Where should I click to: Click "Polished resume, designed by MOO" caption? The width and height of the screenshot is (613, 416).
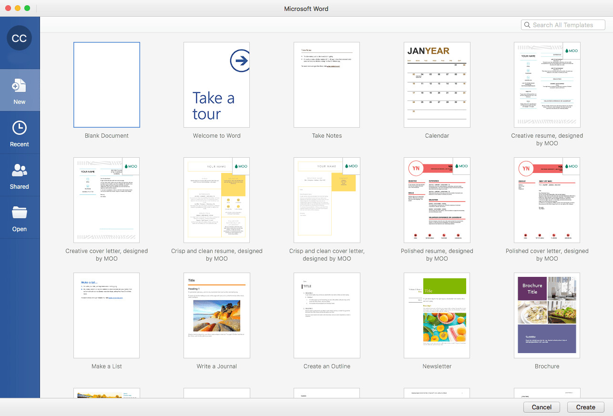(x=437, y=255)
